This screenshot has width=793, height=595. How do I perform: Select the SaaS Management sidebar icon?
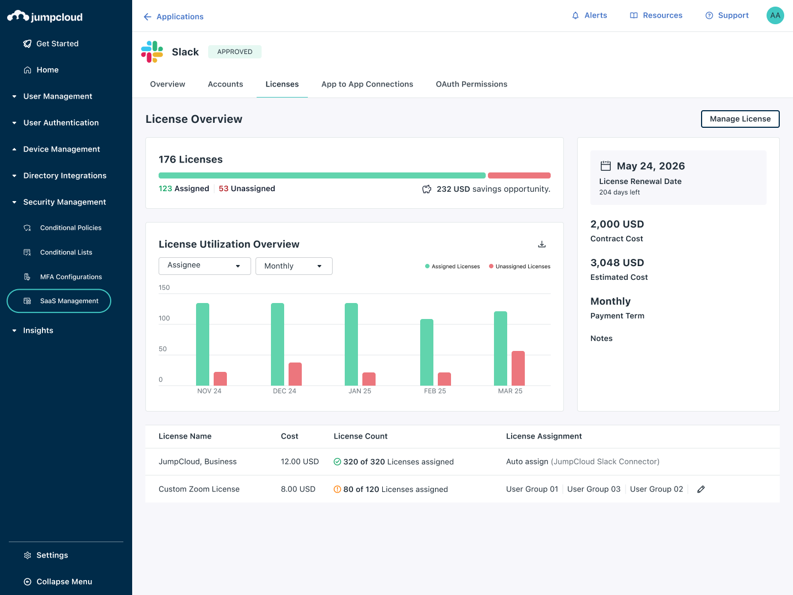point(27,301)
